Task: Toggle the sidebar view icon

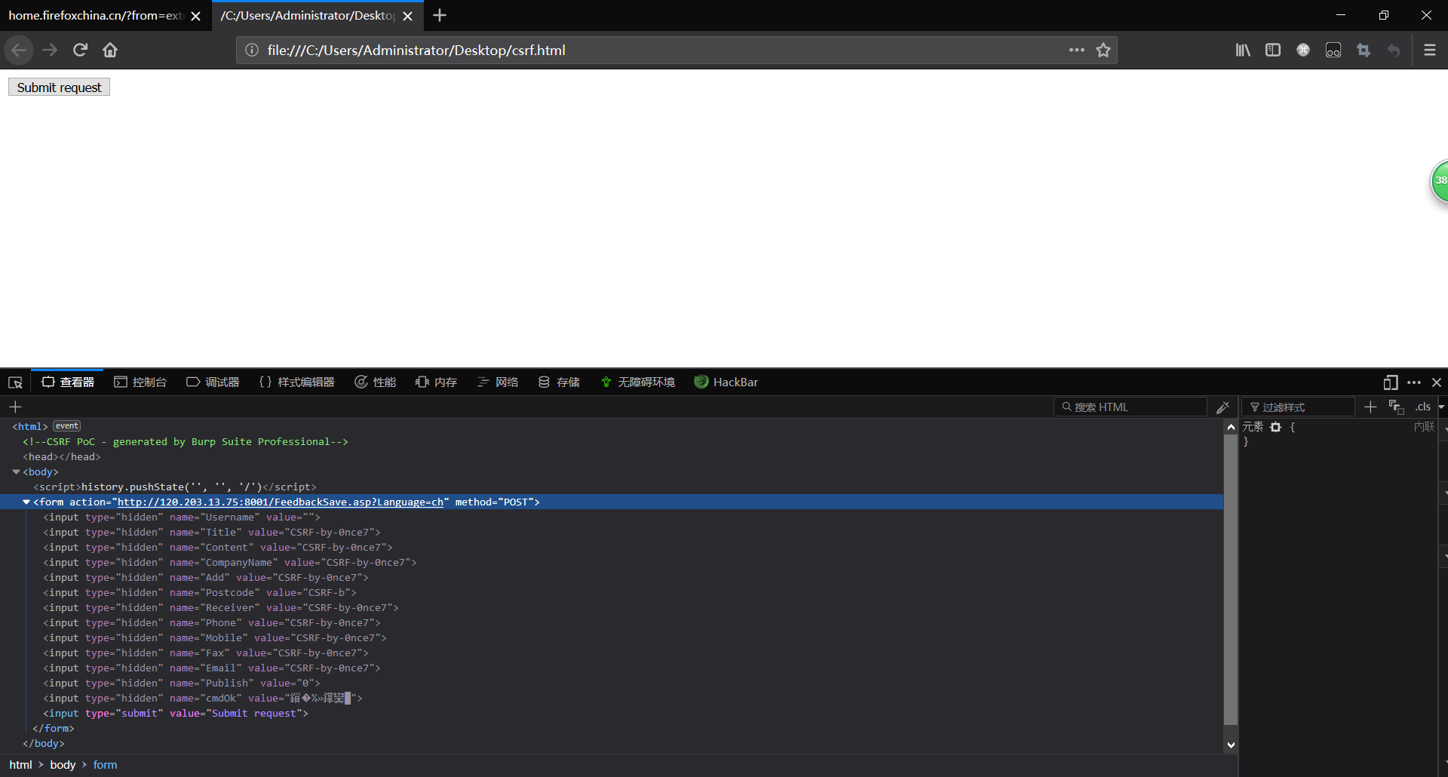Action: [1273, 50]
